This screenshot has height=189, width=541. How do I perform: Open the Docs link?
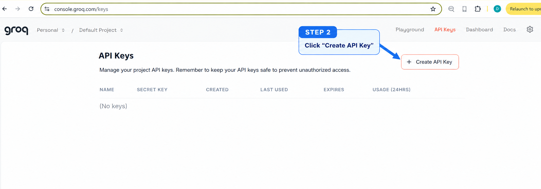point(509,30)
